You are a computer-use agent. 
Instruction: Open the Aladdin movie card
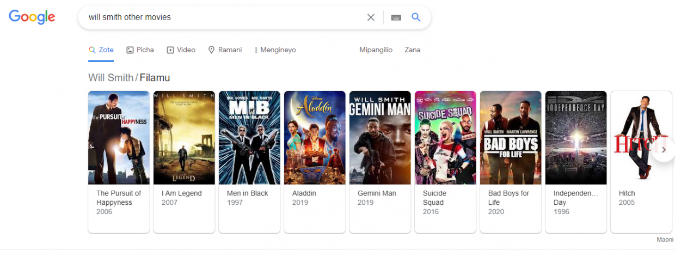pyautogui.click(x=315, y=162)
